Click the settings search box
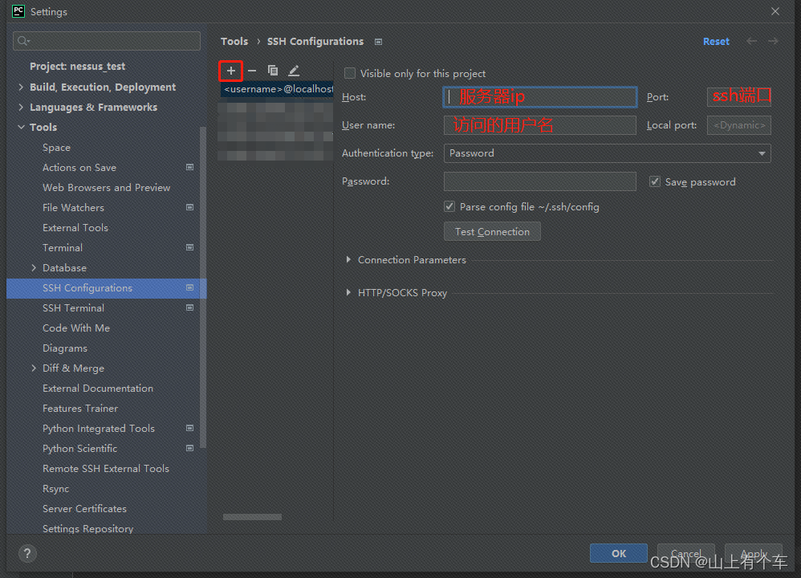 [x=107, y=41]
